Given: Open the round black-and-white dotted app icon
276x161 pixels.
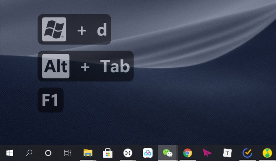Looking at the screenshot, I should coord(128,153).
